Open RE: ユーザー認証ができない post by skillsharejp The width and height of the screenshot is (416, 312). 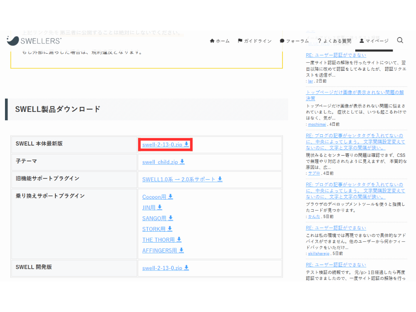pyautogui.click(x=336, y=228)
